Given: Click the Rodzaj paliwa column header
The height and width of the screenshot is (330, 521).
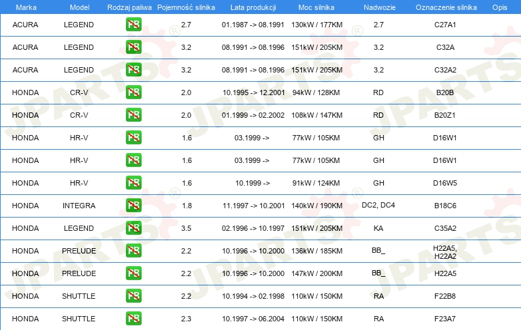Looking at the screenshot, I should coord(129,7).
